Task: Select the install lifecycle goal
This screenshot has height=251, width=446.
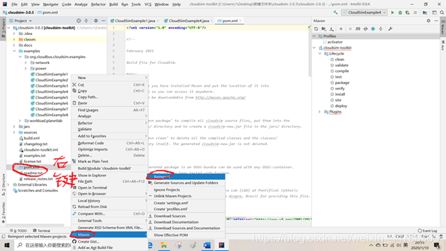Action: coord(340,94)
